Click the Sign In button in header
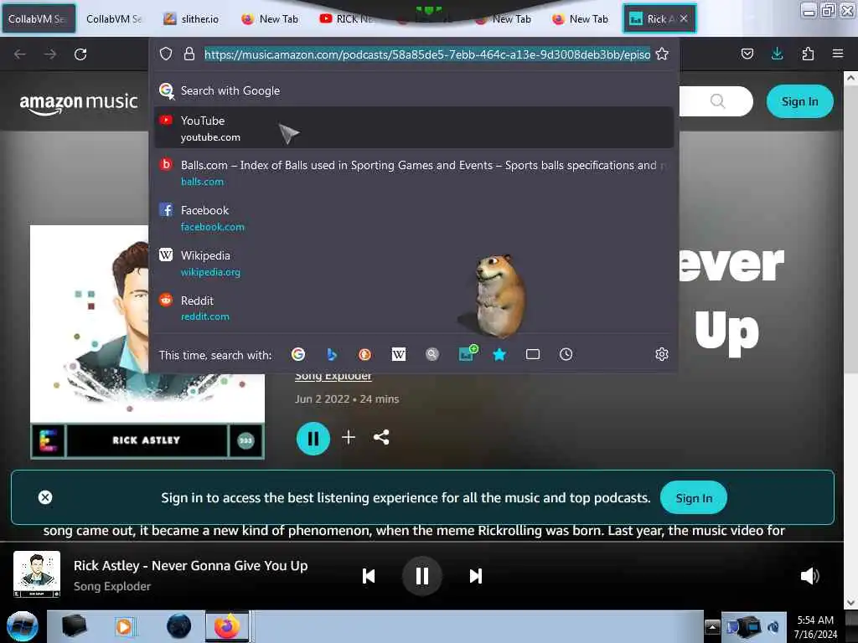The width and height of the screenshot is (858, 643). pyautogui.click(x=799, y=101)
